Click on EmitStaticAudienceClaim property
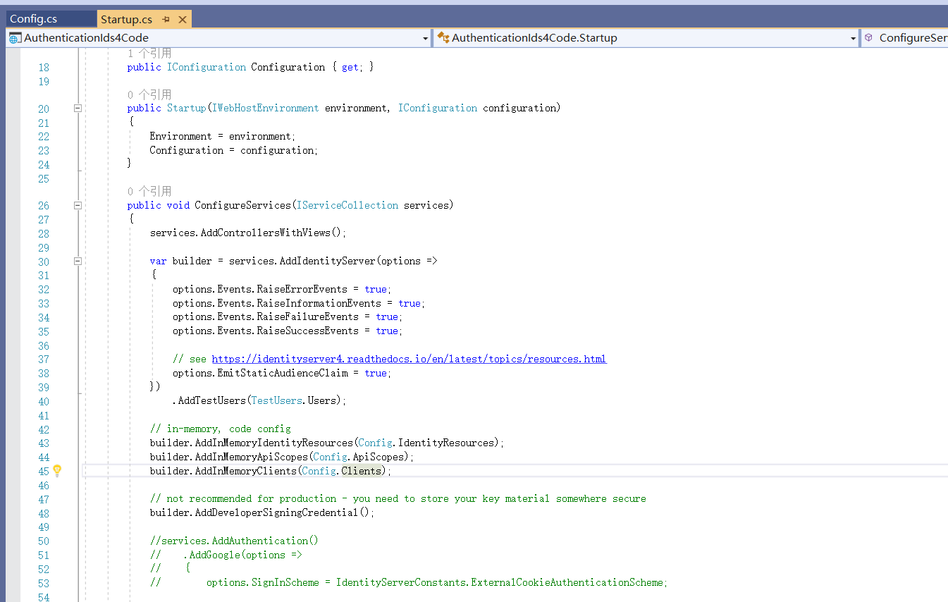Screen dimensions: 948x602 tap(282, 373)
